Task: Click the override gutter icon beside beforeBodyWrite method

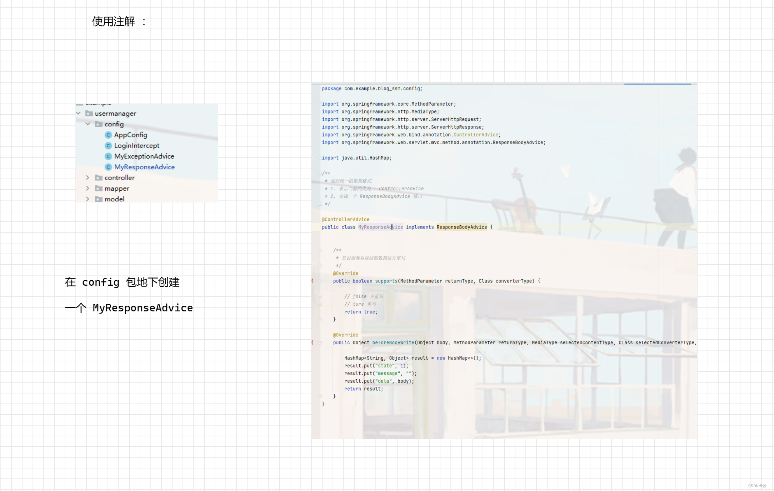Action: tap(313, 343)
